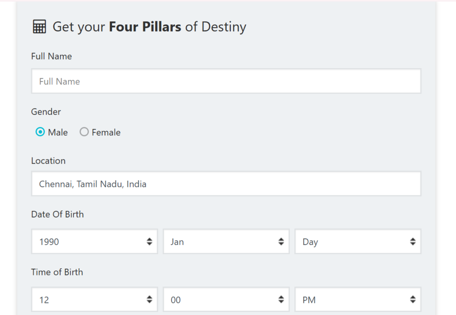The image size is (456, 315).
Task: Open the Day dropdown for birth date
Action: click(x=352, y=242)
